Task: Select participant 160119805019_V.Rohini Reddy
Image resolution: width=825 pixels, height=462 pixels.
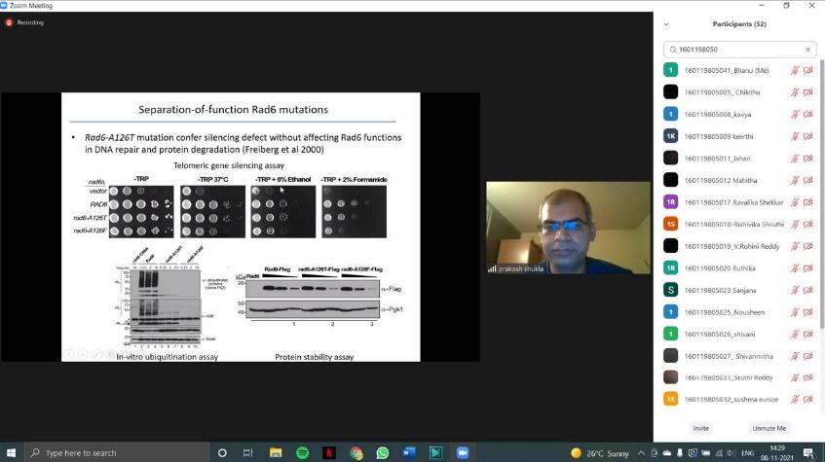Action: pos(738,246)
